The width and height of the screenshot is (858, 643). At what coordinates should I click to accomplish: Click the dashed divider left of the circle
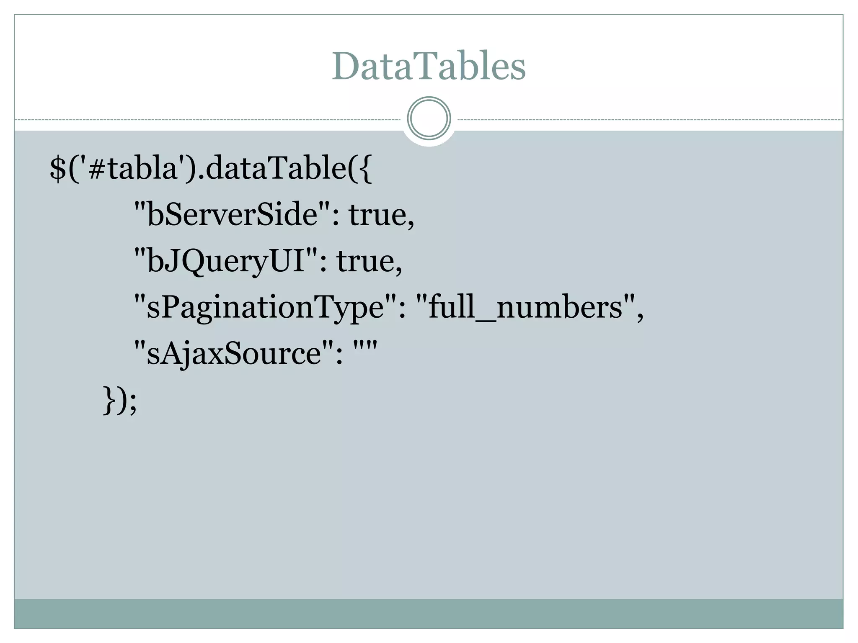[209, 120]
